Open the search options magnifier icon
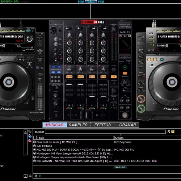Viewport: 181px width, 181px height. 168,131
